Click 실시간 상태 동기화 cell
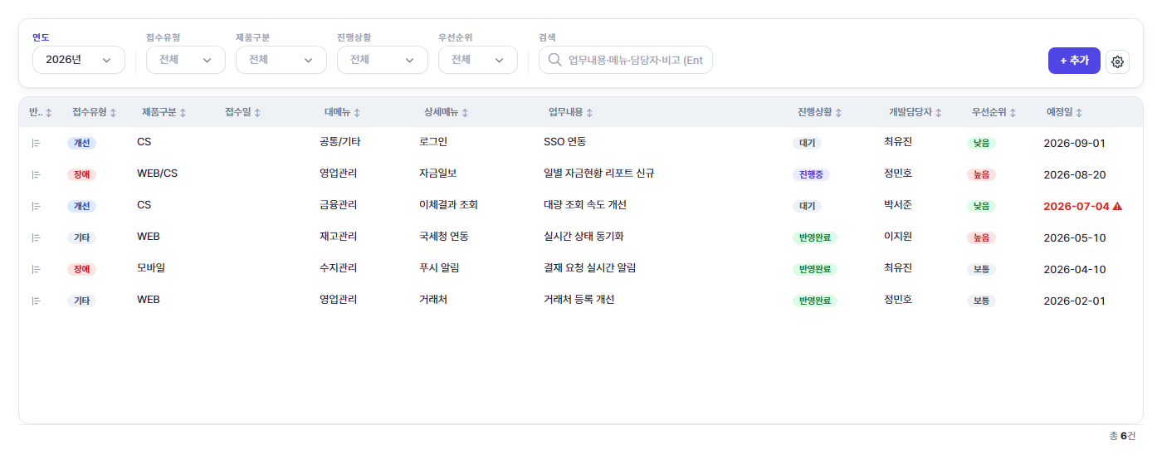Screen dimensions: 1162x465 coord(583,237)
